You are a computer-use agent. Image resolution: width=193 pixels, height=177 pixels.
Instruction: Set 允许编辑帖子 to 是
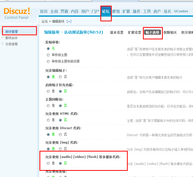coord(48,77)
